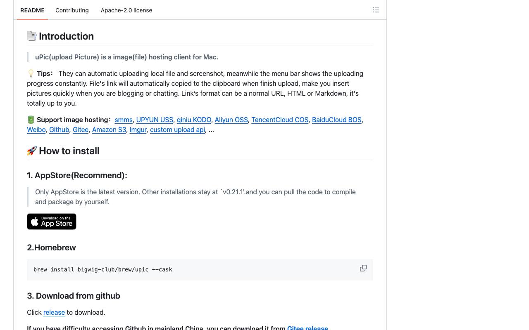Select the Apache-2.0 license tab
529x330 pixels.
coord(126,10)
